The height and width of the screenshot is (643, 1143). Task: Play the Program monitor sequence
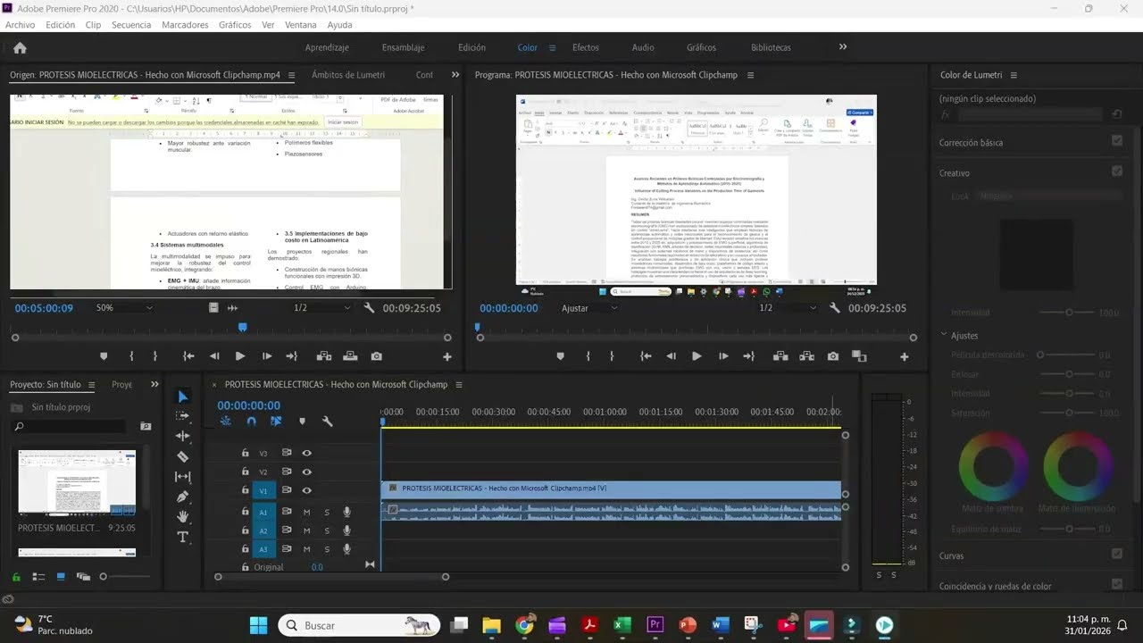coord(697,356)
